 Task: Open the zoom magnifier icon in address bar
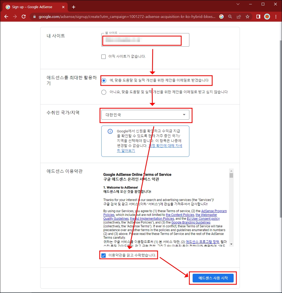pyautogui.click(x=230, y=17)
